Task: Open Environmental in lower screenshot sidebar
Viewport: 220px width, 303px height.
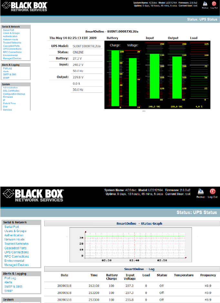Action: 14,261
